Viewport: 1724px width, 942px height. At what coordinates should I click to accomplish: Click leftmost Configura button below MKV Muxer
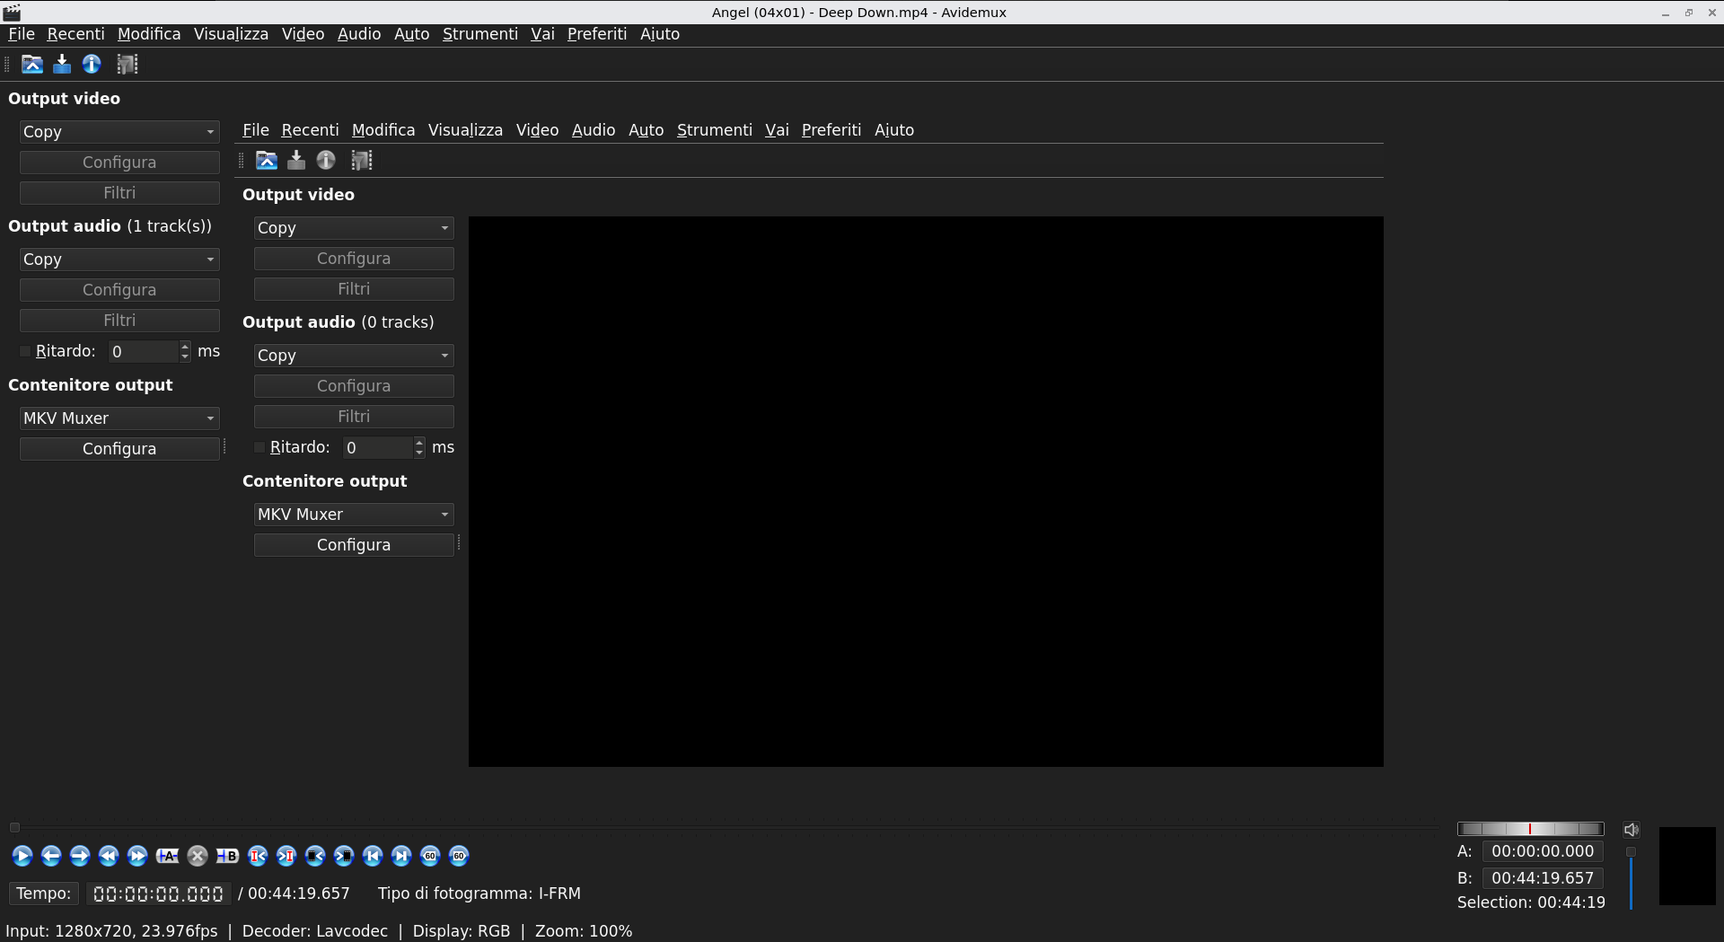tap(119, 449)
